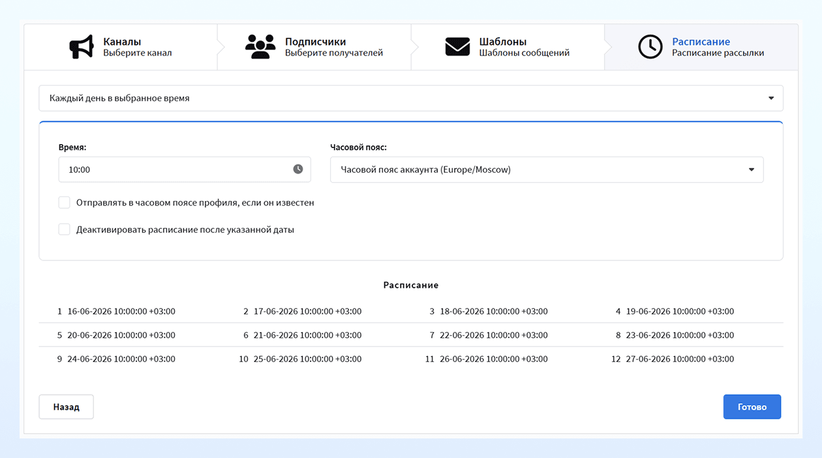Toggle deactivate schedule after date checkbox
Screen dimensions: 822x458
coord(64,229)
